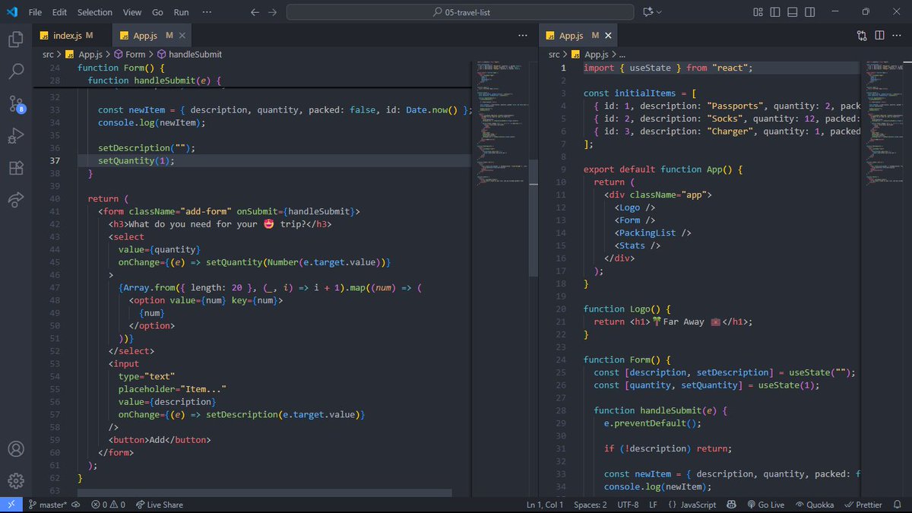Open the Accounts menu icon
The width and height of the screenshot is (912, 513).
(16, 449)
